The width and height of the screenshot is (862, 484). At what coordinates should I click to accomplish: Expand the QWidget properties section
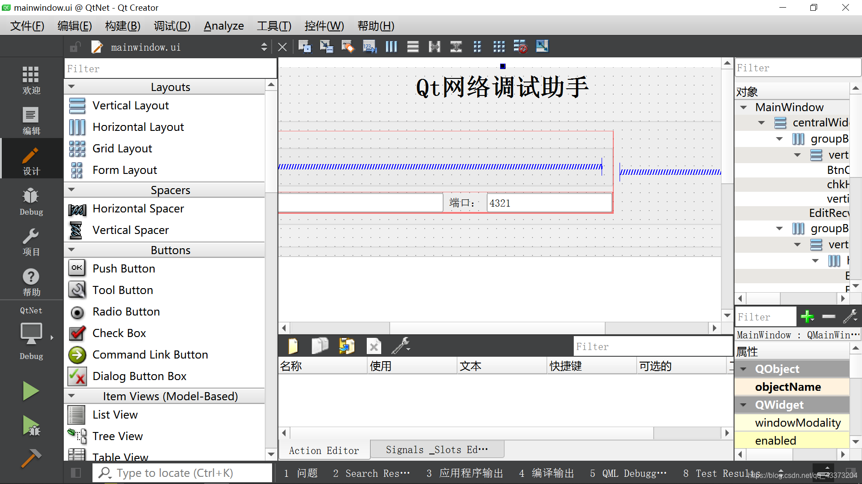pyautogui.click(x=744, y=405)
